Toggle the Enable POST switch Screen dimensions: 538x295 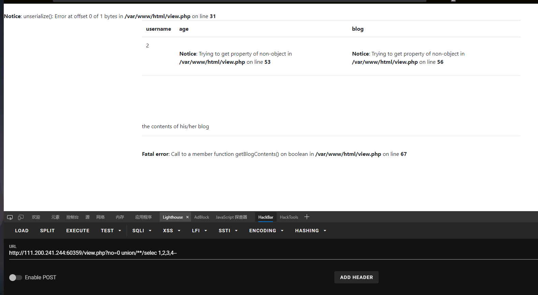pyautogui.click(x=15, y=278)
